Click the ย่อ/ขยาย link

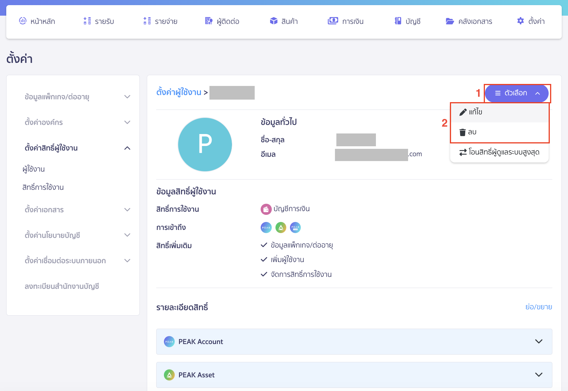538,307
